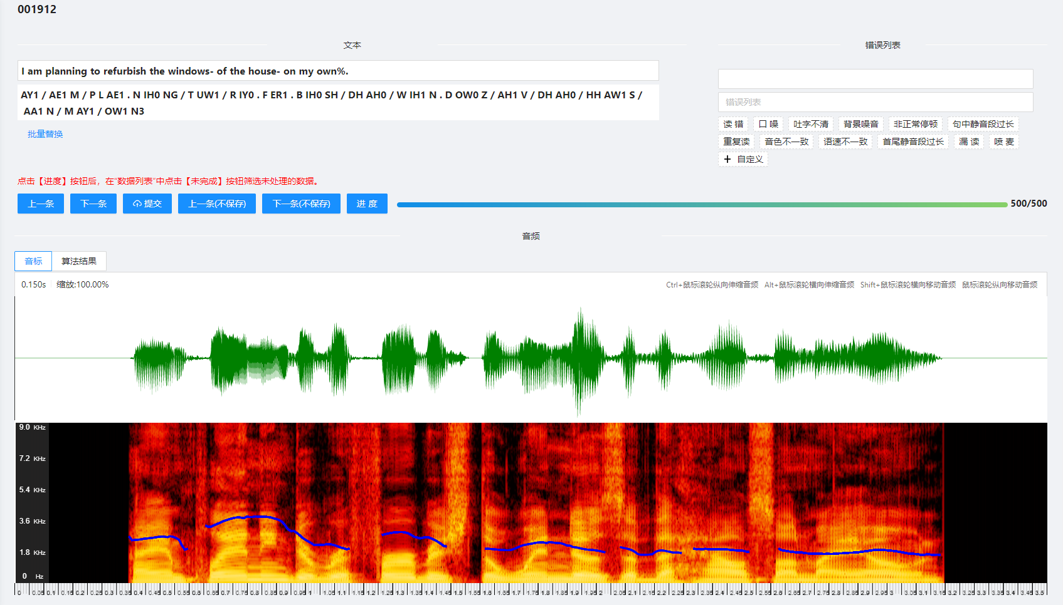This screenshot has width=1063, height=605.
Task: Select the 非正常停顿 error tag
Action: point(915,124)
